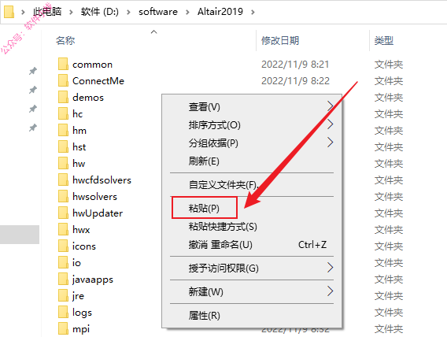The image size is (447, 337).
Task: Go to 软件 (D:) breadcrumb
Action: 99,12
